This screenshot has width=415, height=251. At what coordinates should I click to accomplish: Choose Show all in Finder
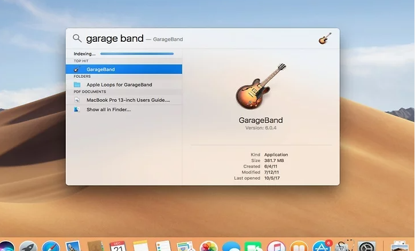(x=124, y=109)
